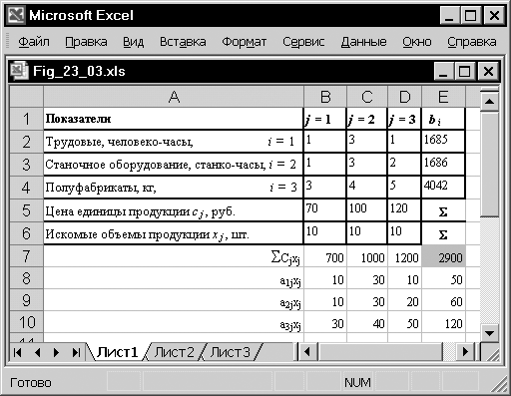This screenshot has width=511, height=396.
Task: Select column D header
Action: click(405, 97)
